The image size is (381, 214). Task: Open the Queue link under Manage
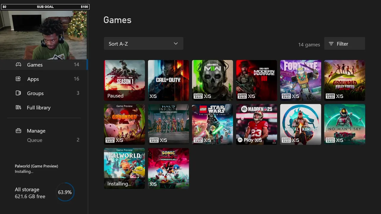click(35, 140)
